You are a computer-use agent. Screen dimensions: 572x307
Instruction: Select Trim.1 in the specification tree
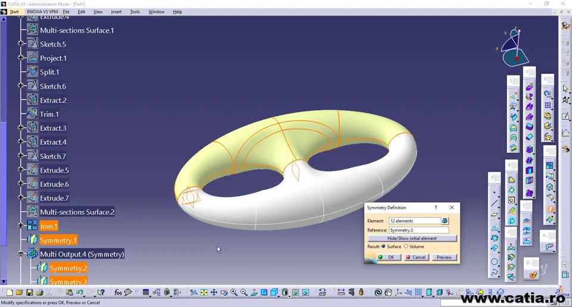pyautogui.click(x=49, y=114)
